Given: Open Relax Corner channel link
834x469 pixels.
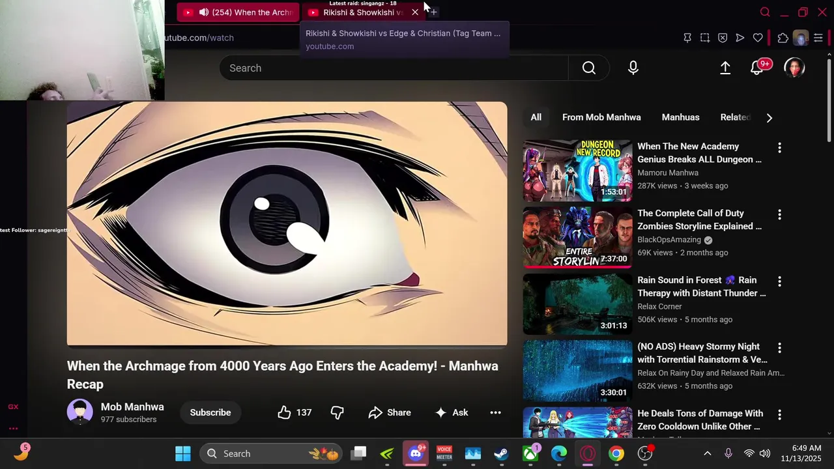Looking at the screenshot, I should click(x=659, y=306).
